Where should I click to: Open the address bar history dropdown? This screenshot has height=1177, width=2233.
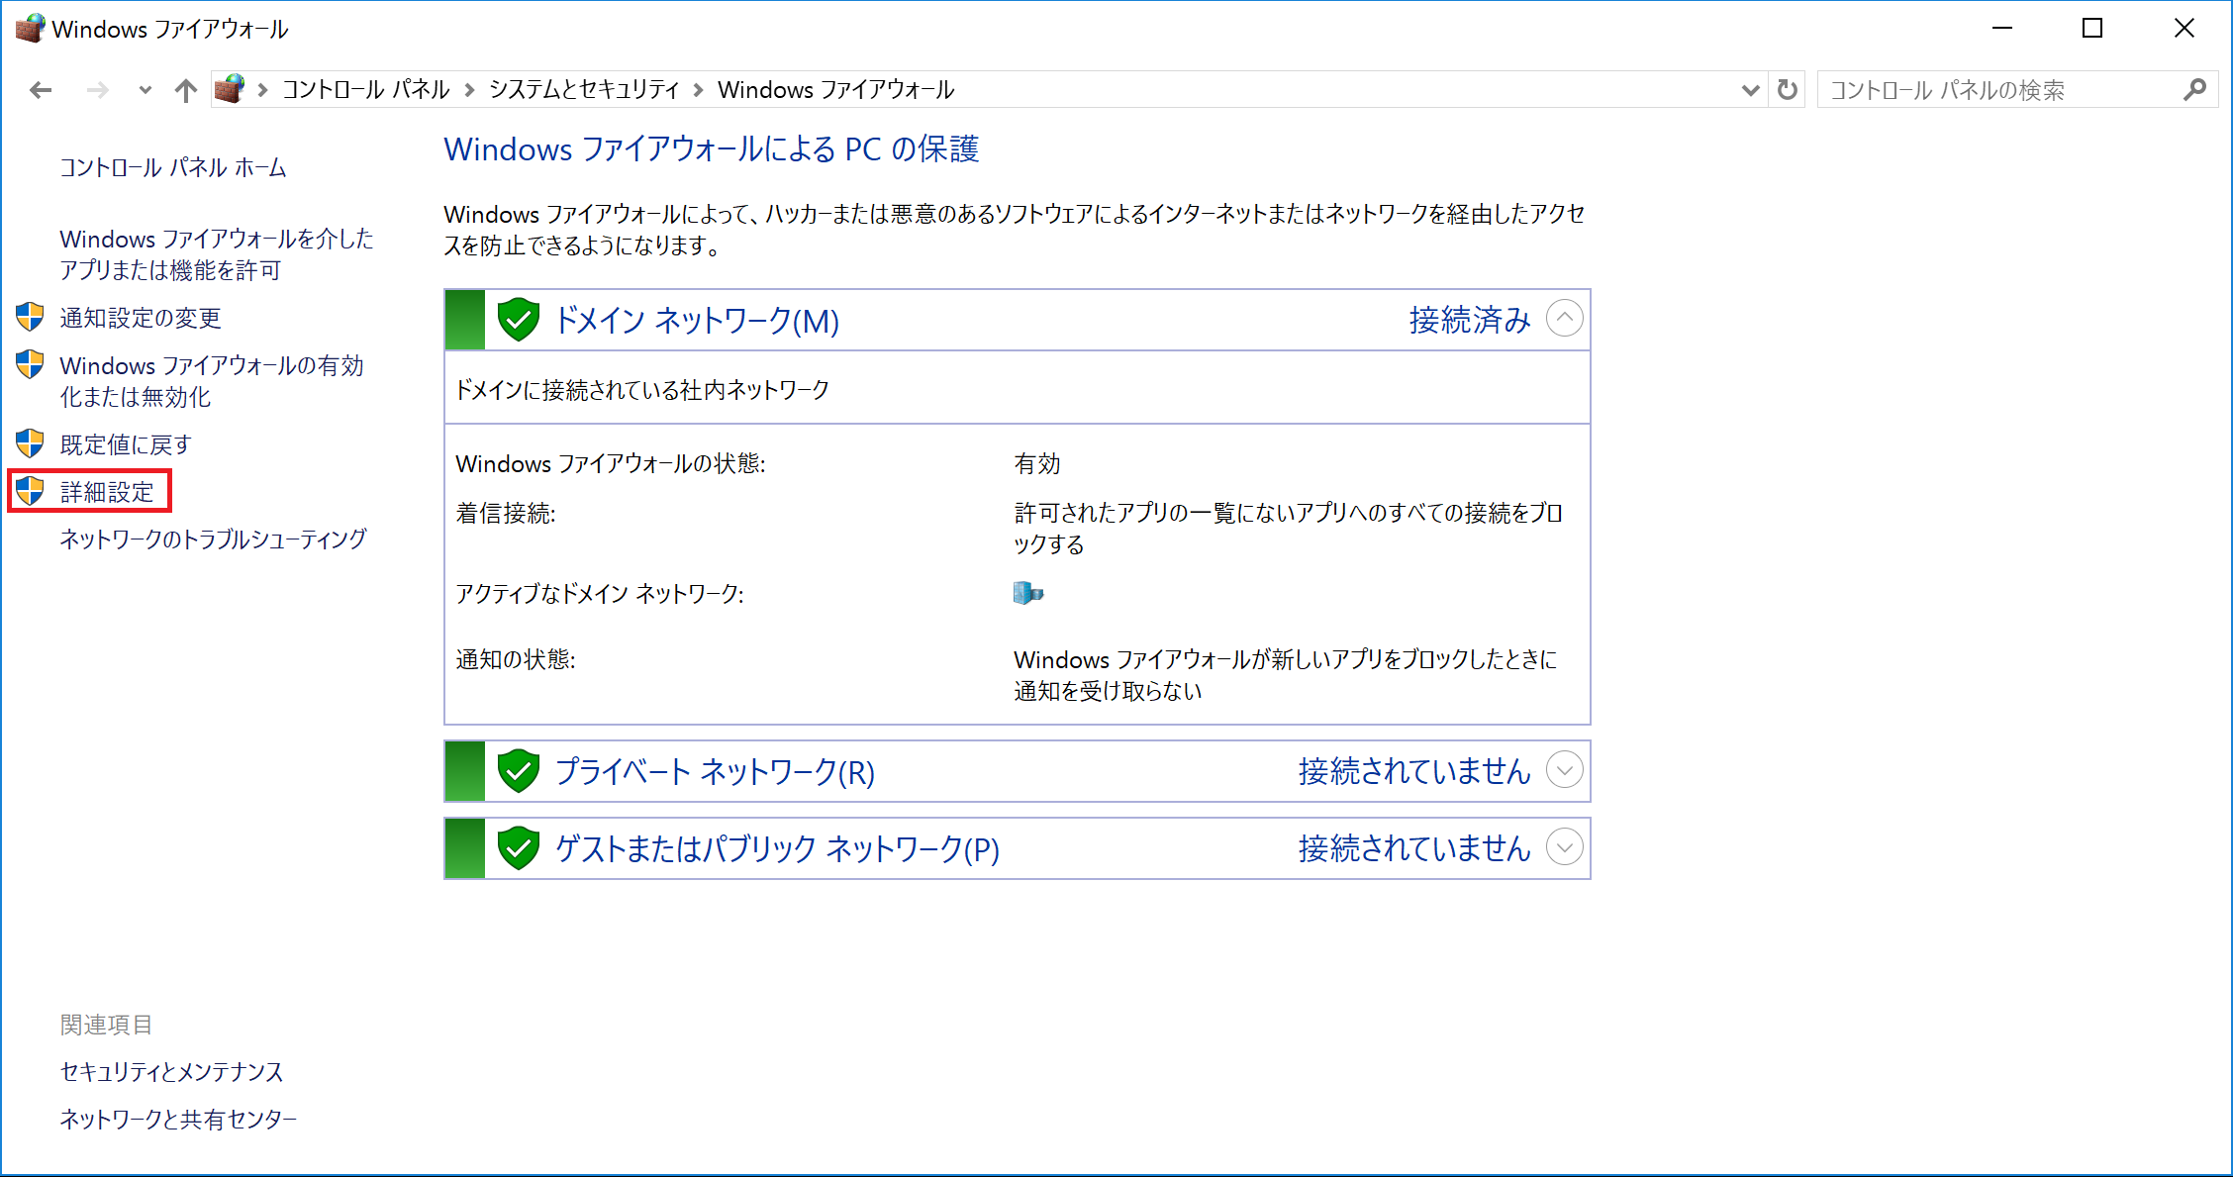(x=1750, y=90)
